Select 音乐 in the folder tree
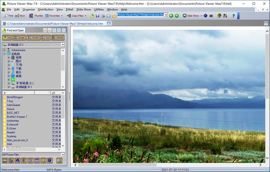270x172 pixels. pos(18,72)
